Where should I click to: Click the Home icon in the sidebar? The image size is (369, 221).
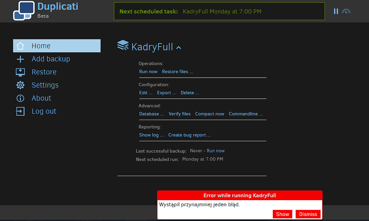[20, 46]
